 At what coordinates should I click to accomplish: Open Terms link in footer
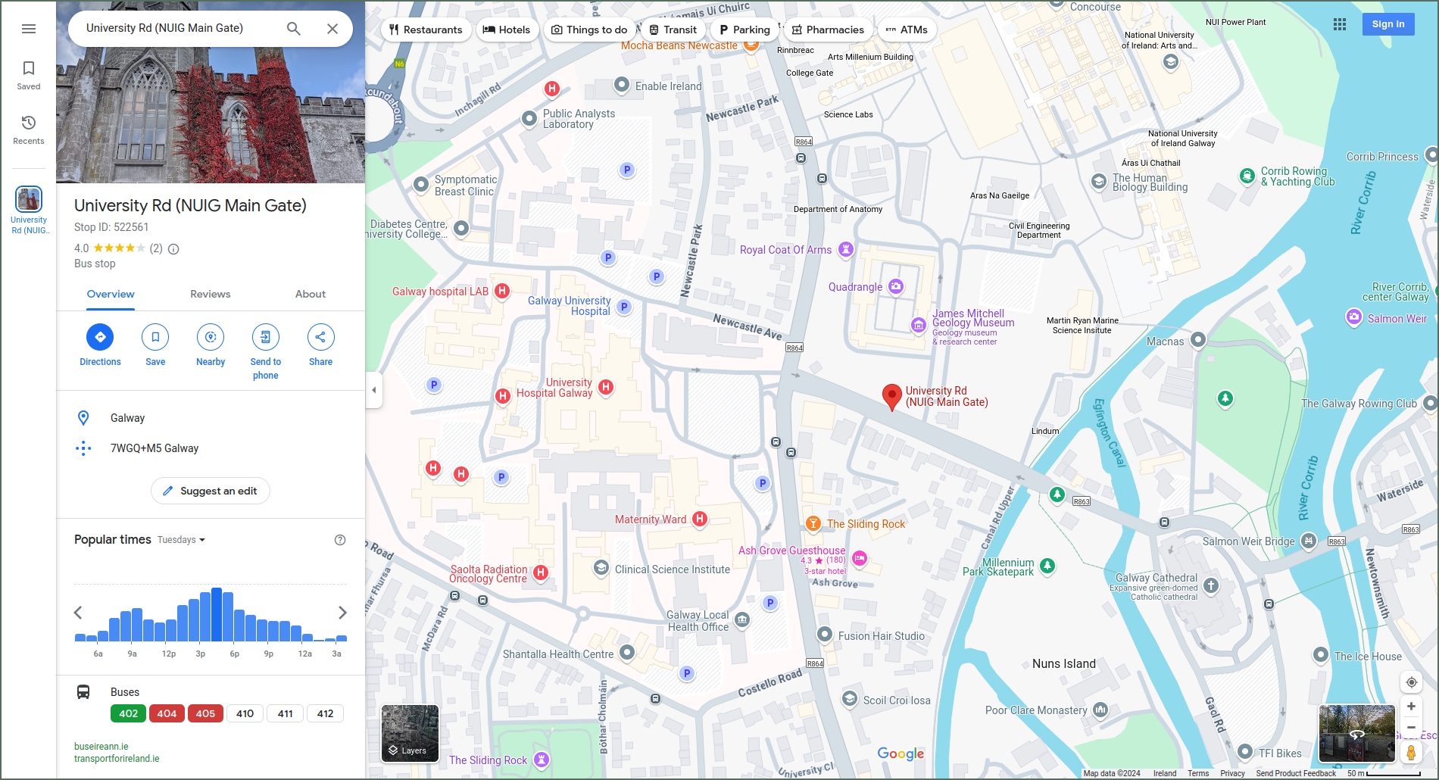tap(1198, 773)
